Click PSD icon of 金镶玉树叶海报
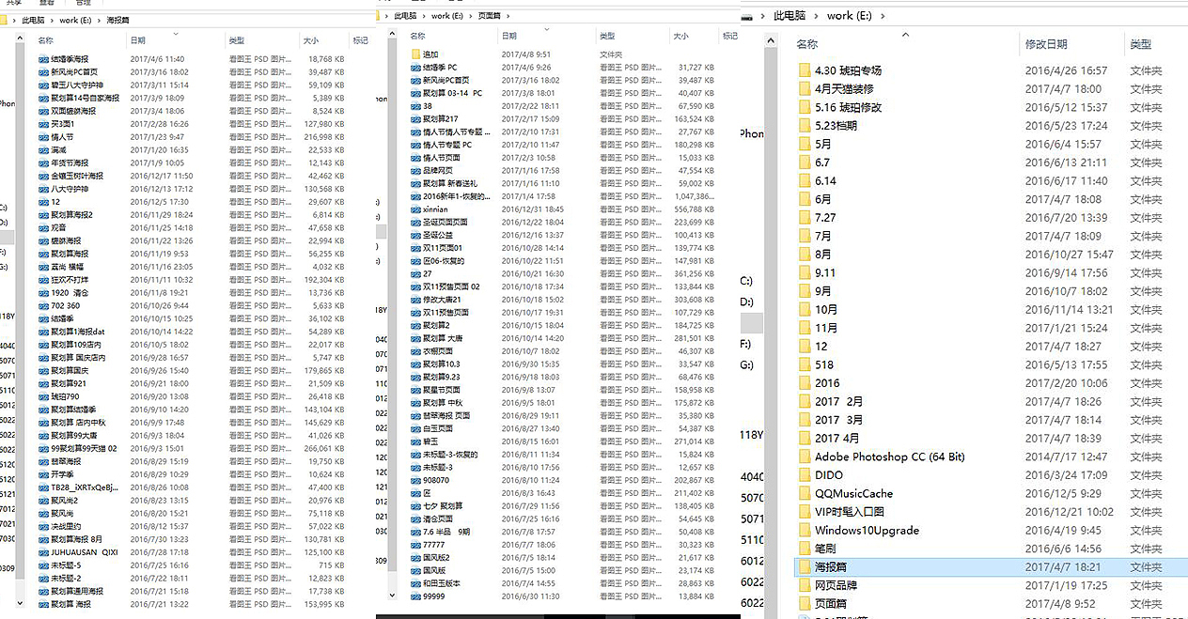1188x619 pixels. (x=43, y=176)
